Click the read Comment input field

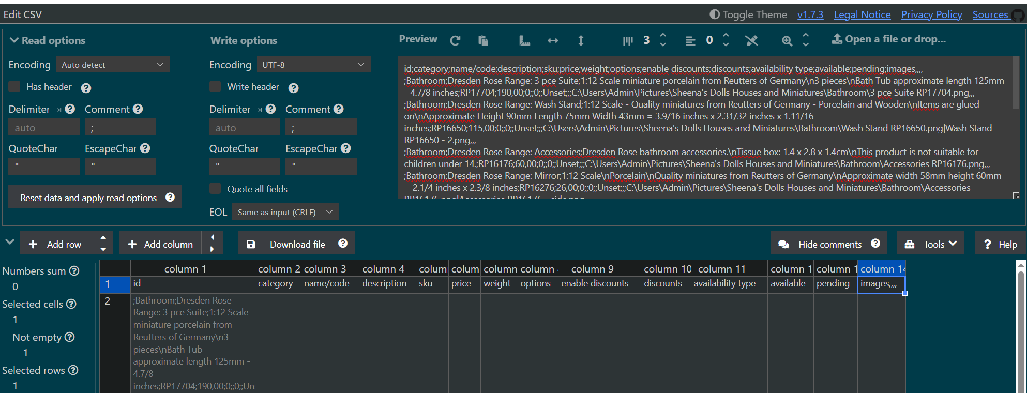click(120, 127)
